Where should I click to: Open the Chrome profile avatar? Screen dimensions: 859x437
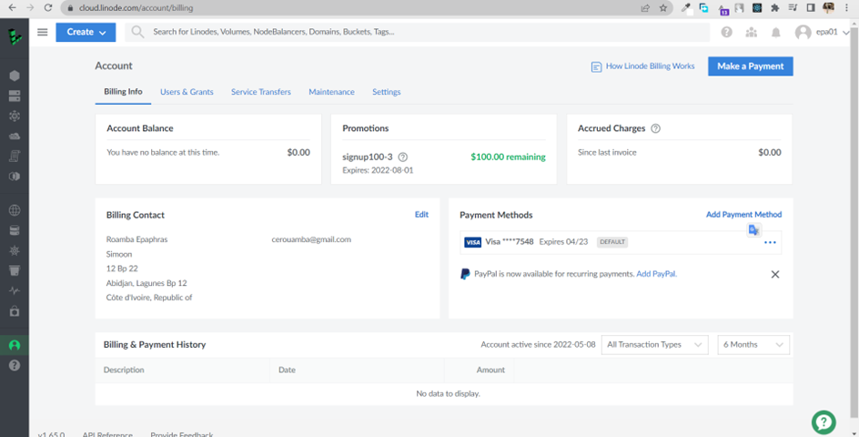(828, 7)
